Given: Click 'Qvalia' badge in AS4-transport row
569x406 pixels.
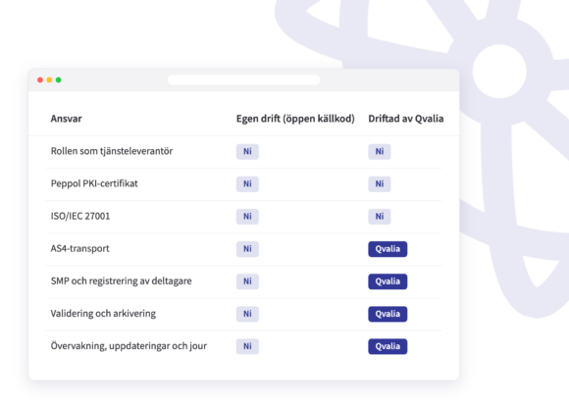Looking at the screenshot, I should (388, 249).
